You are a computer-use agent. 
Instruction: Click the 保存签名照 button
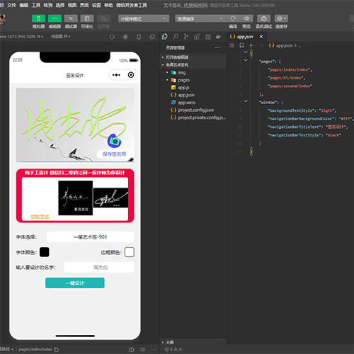click(114, 154)
